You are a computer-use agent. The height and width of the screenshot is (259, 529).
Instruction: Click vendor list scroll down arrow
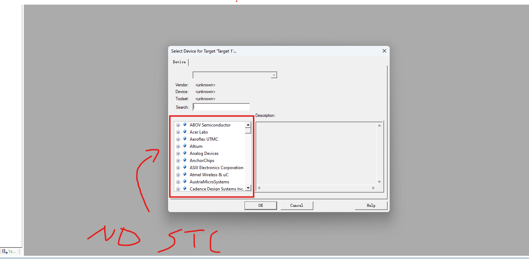pos(248,188)
